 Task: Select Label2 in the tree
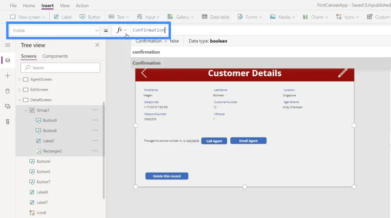pyautogui.click(x=48, y=141)
